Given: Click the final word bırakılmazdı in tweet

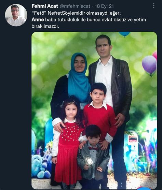Looking at the screenshot, I should 45,26.
